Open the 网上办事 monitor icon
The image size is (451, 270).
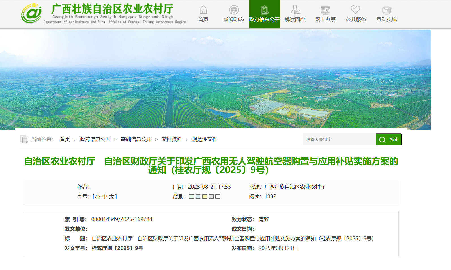325,10
